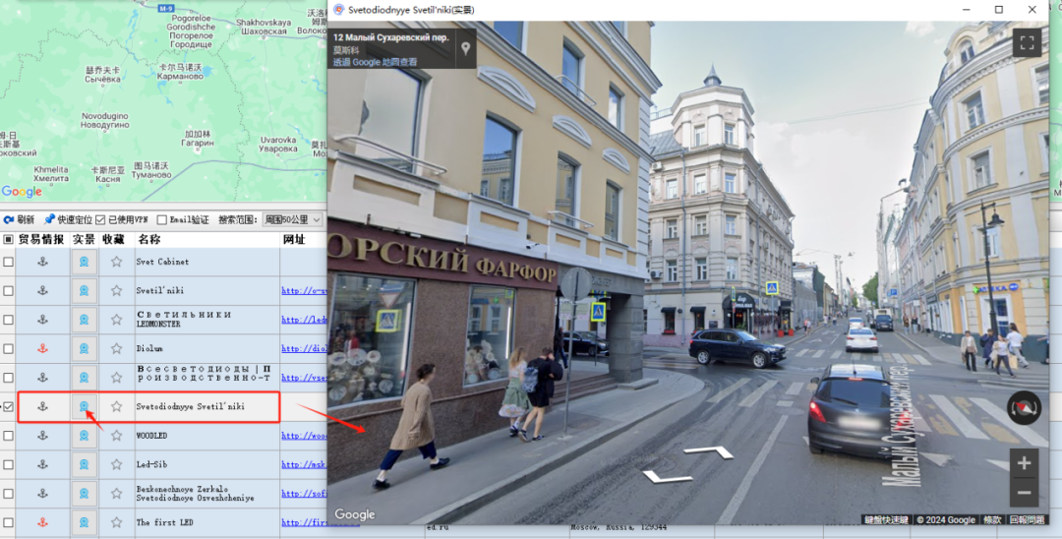1062x539 pixels.
Task: Click the compass in street view
Action: (x=1024, y=407)
